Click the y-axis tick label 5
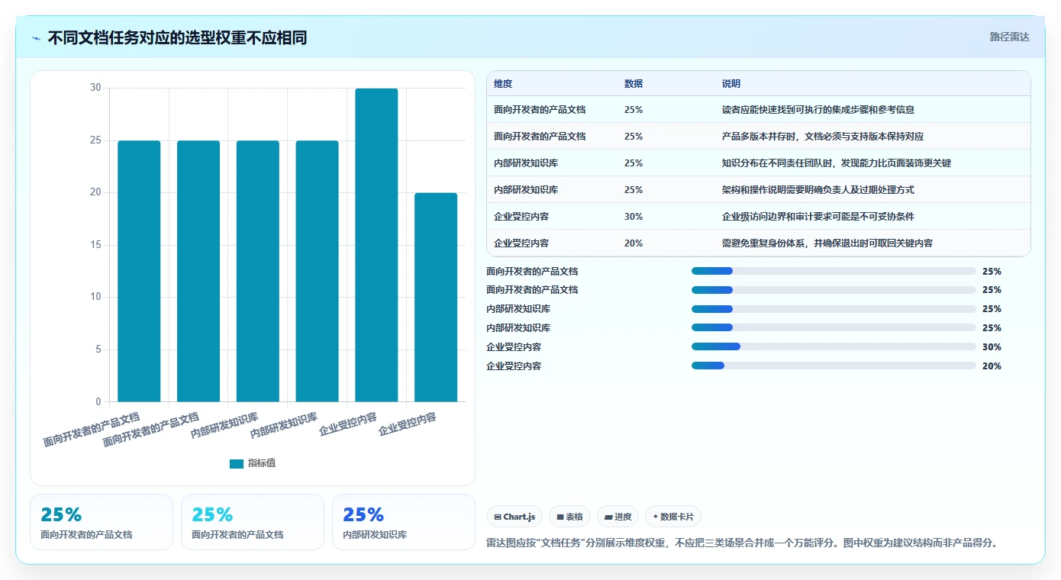Viewport: 1061px width, 580px height. pos(98,350)
